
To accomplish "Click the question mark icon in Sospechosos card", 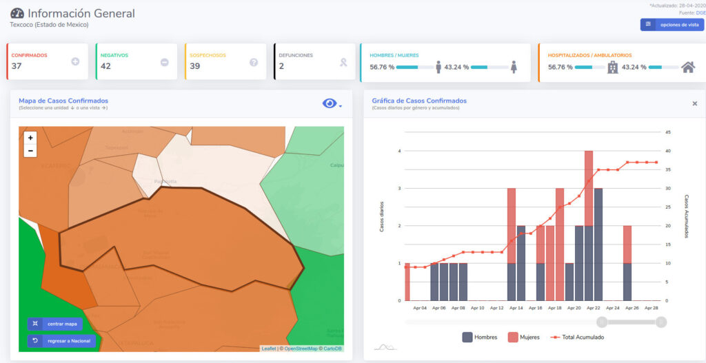I will (254, 62).
